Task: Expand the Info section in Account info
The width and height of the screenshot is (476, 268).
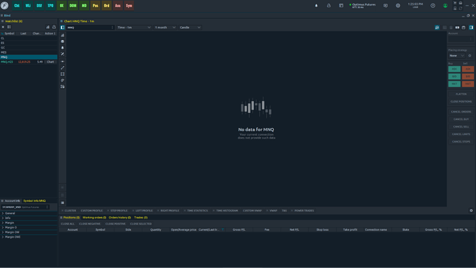Action: [x=28, y=218]
